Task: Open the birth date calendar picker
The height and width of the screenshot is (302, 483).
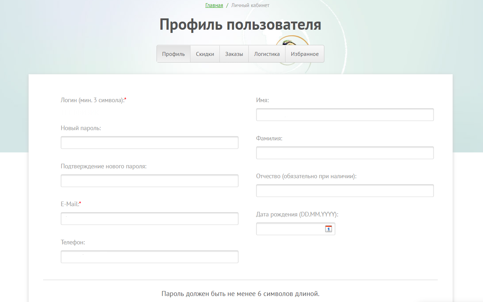Action: coord(328,229)
